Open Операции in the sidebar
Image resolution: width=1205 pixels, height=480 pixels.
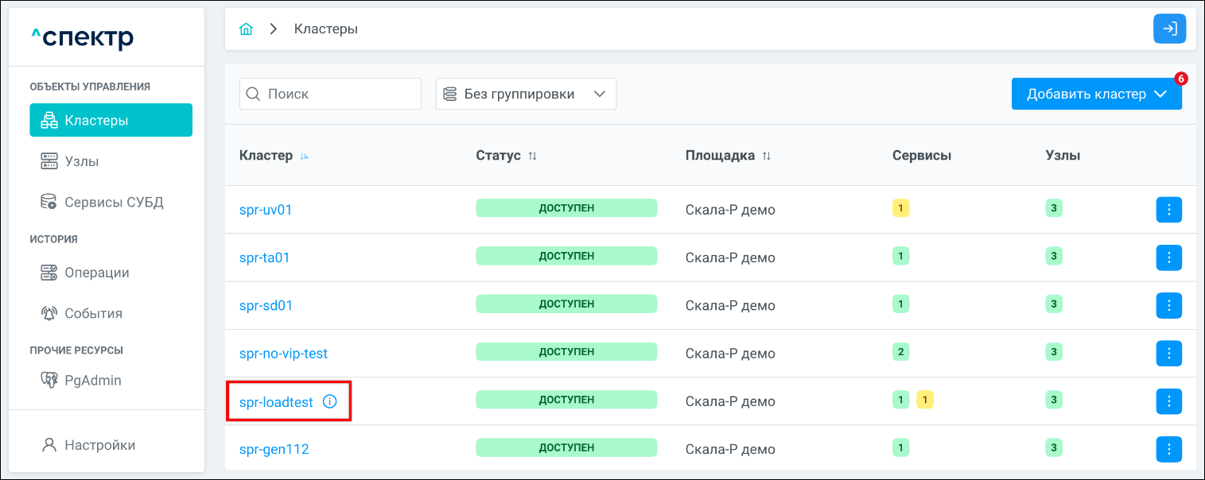pos(96,273)
